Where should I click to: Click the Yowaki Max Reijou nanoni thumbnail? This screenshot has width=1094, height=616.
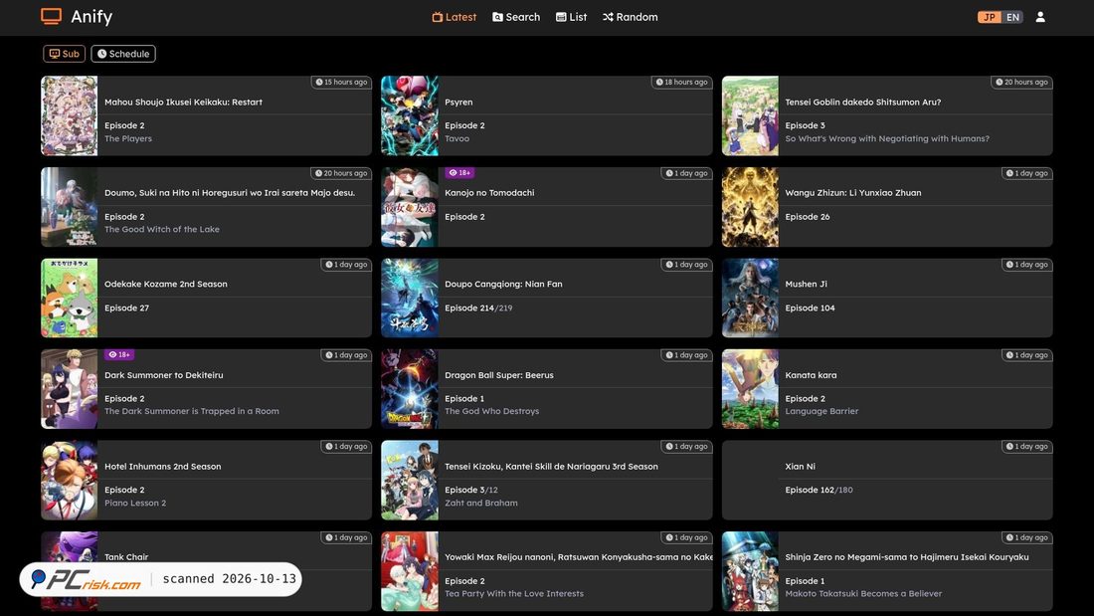[x=410, y=571]
